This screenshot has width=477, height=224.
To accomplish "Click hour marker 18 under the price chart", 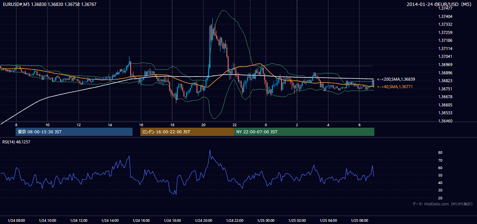I will 172,124.
